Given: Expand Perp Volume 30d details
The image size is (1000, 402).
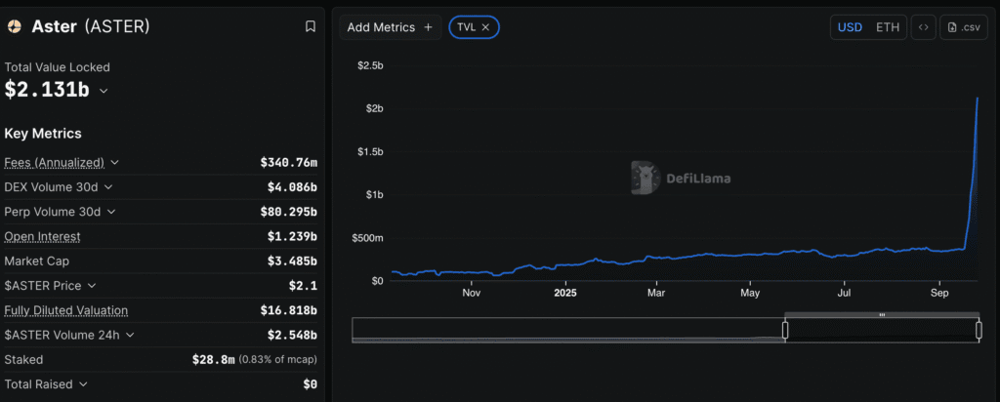Looking at the screenshot, I should 111,212.
